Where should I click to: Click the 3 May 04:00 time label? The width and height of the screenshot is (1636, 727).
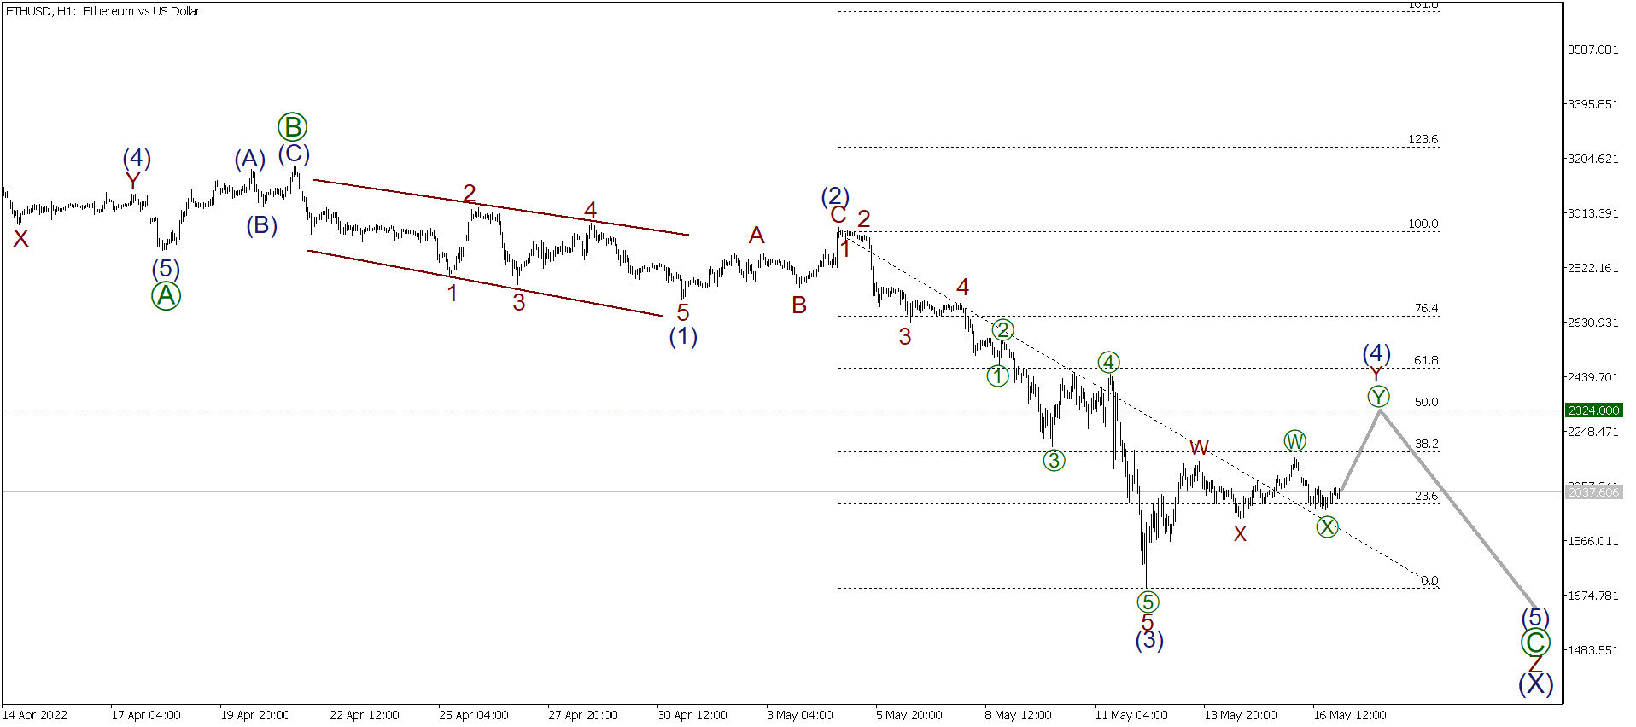point(800,715)
